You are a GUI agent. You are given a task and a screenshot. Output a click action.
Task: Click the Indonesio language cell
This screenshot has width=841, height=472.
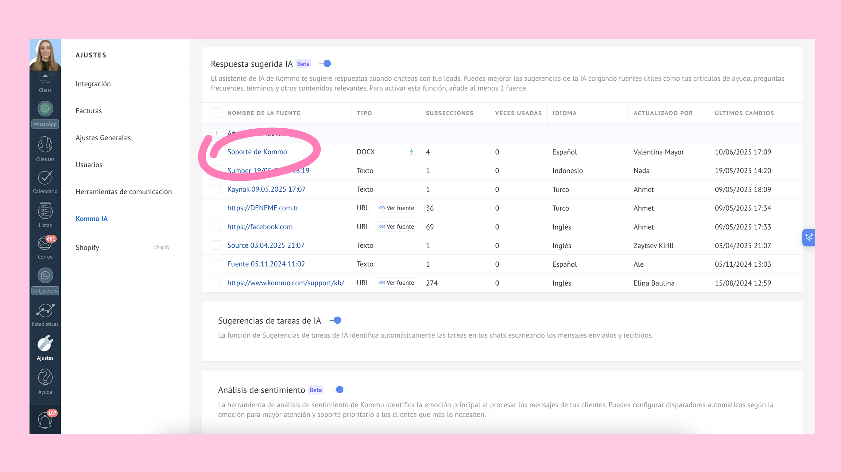coord(567,170)
